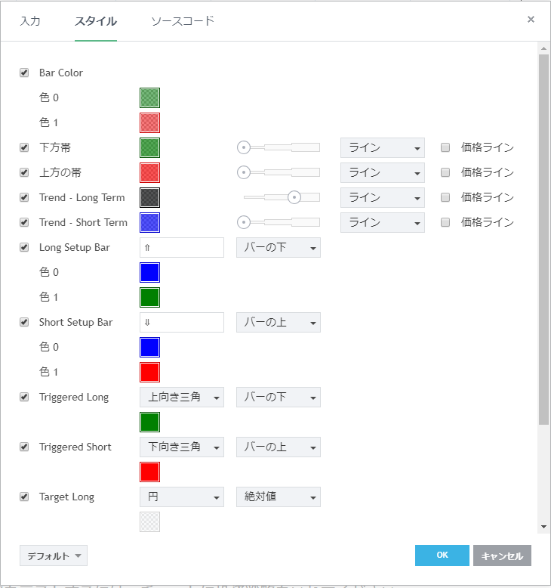This screenshot has width=551, height=588.
Task: Open the Triggered Short red color swatch
Action: [x=150, y=472]
